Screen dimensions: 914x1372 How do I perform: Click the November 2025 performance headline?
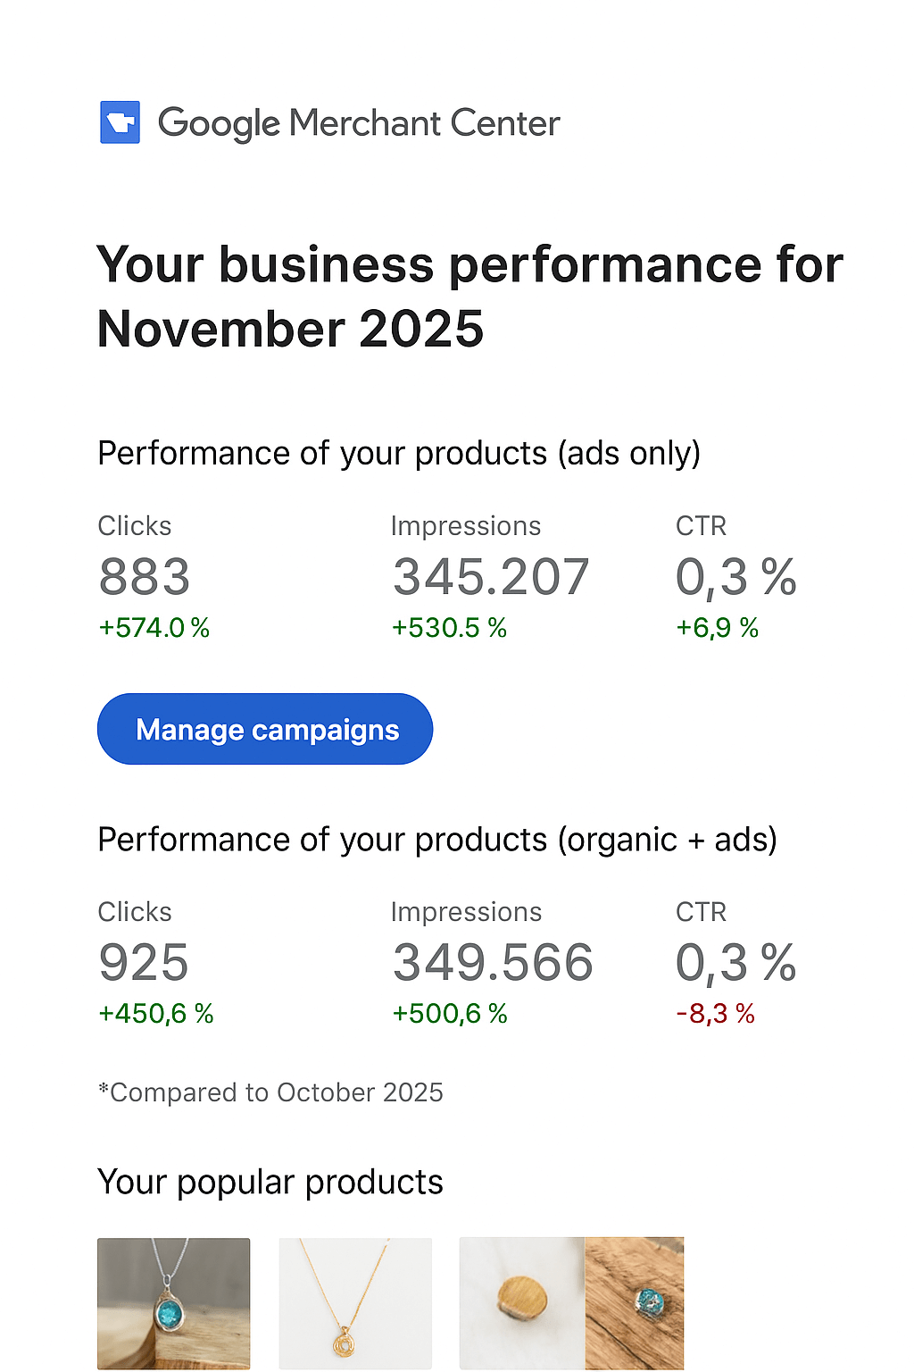pyautogui.click(x=469, y=297)
